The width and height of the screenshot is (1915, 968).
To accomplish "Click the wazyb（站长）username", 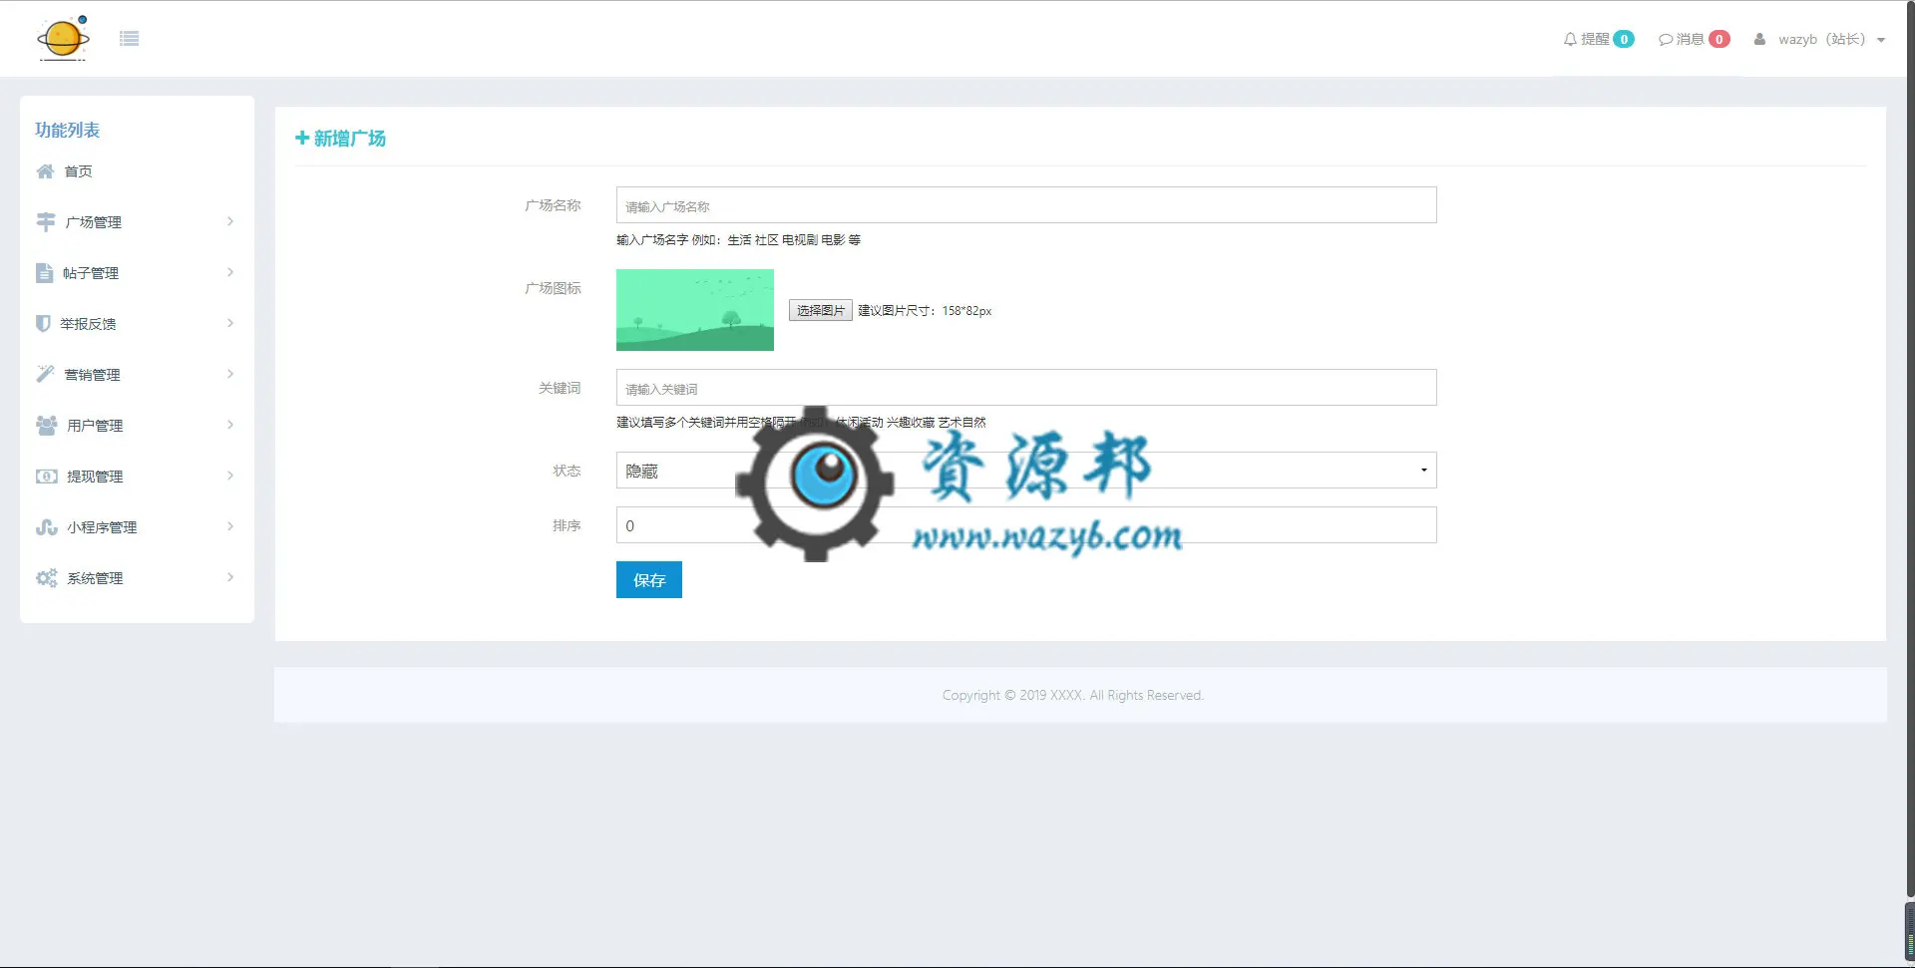I will (x=1821, y=39).
